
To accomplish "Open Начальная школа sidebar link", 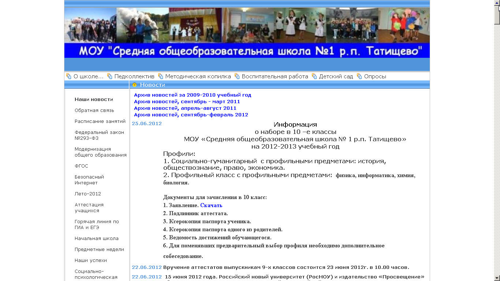I will [97, 238].
